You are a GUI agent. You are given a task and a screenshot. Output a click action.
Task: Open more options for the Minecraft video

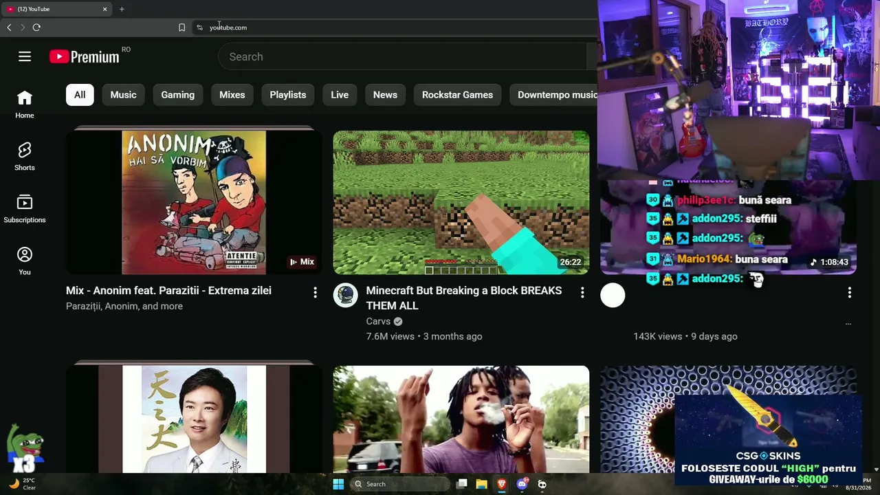(582, 292)
